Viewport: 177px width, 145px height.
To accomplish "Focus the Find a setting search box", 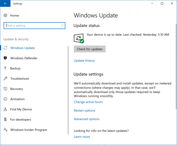I will [x=35, y=26].
